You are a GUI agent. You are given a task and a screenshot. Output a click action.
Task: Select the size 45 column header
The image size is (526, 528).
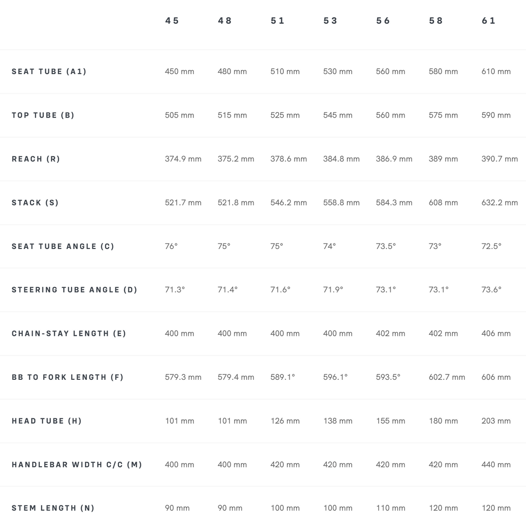172,21
